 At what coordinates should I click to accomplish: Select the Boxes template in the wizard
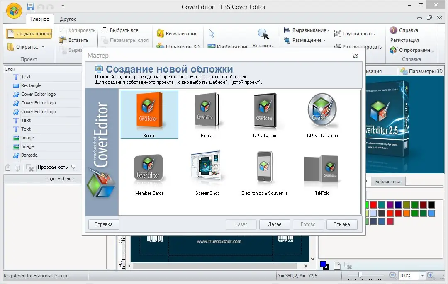pos(149,114)
